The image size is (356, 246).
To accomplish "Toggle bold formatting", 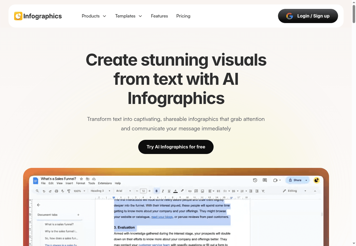I will click(x=157, y=191).
